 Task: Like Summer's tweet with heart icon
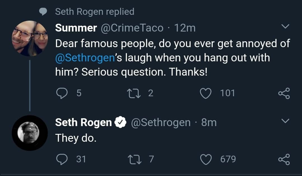(x=206, y=93)
